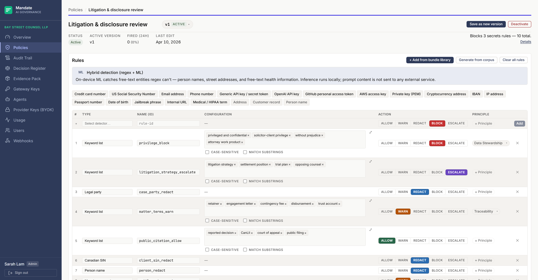Click Save as new version
This screenshot has height=280, width=538.
pyautogui.click(x=486, y=24)
